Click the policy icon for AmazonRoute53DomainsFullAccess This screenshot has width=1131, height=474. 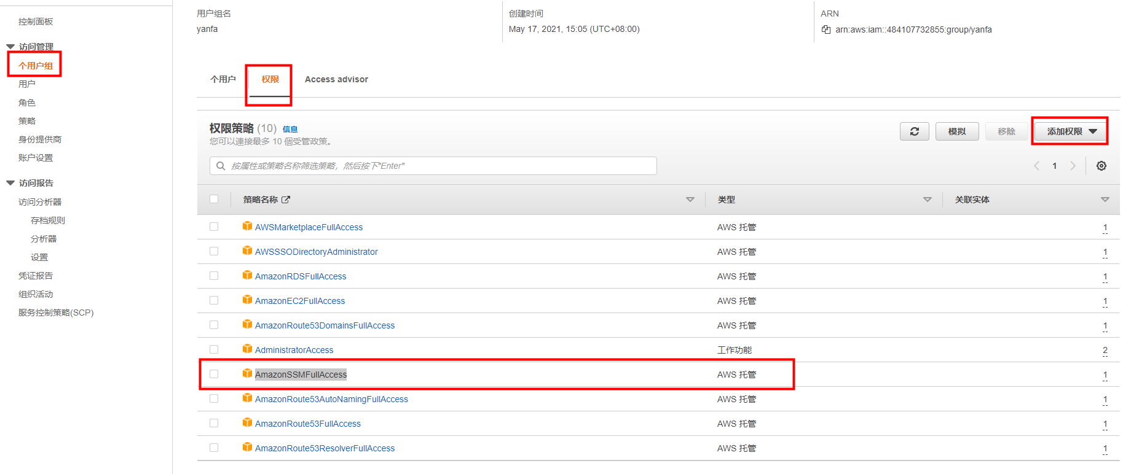247,324
